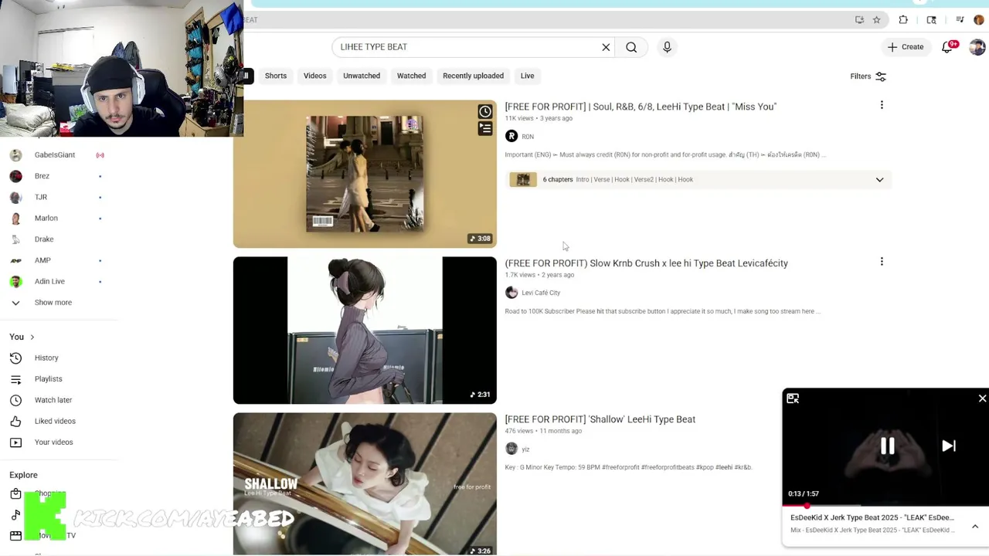Click Watch later clock on 'Miss You' thumbnail
The height and width of the screenshot is (556, 989).
pyautogui.click(x=485, y=112)
